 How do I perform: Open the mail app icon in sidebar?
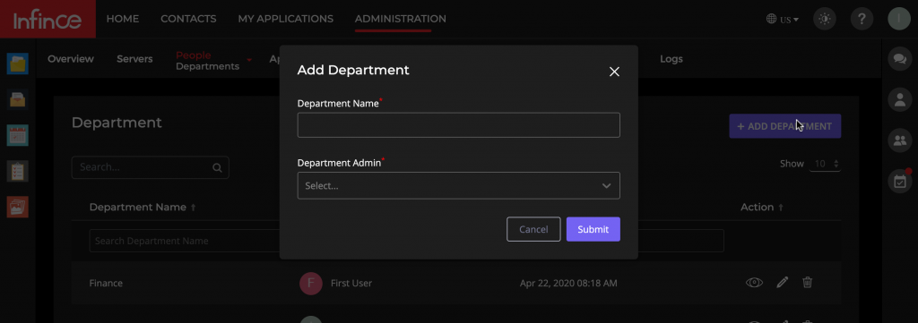point(18,99)
